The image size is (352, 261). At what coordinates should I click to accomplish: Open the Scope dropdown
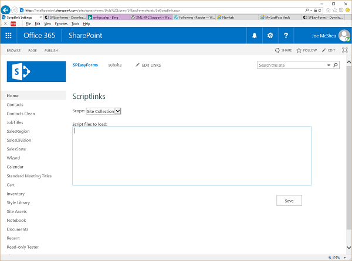(103, 111)
